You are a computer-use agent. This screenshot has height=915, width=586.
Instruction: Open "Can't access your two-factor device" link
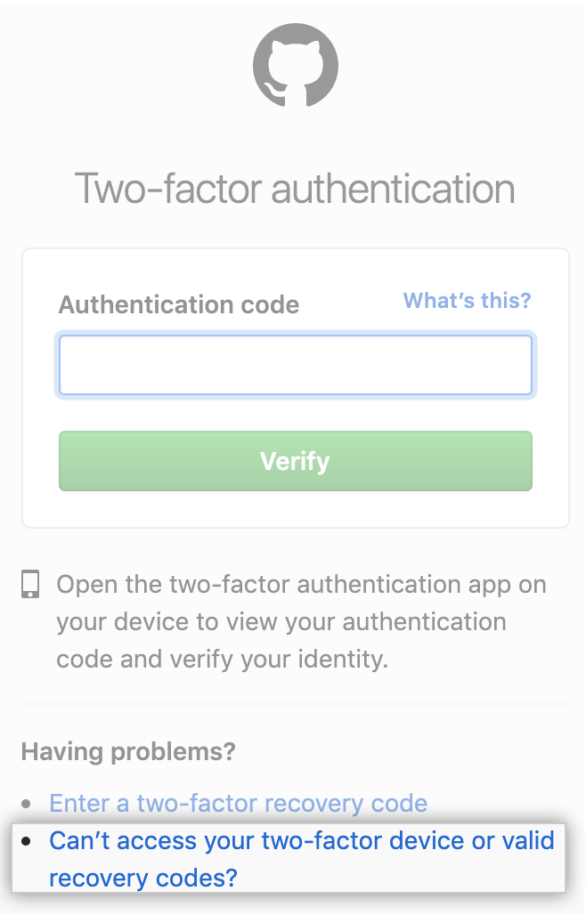click(301, 859)
